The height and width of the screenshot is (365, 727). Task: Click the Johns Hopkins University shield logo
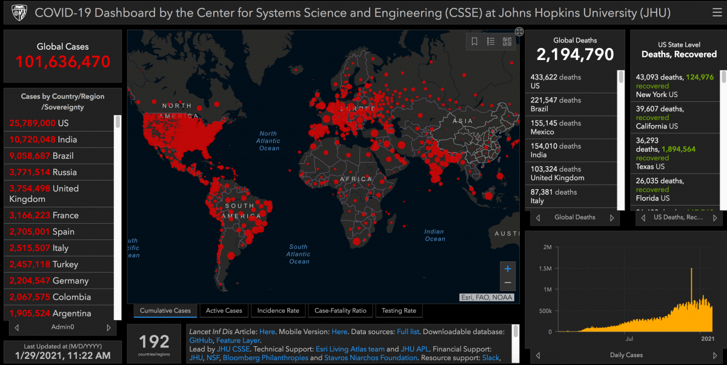pyautogui.click(x=19, y=13)
